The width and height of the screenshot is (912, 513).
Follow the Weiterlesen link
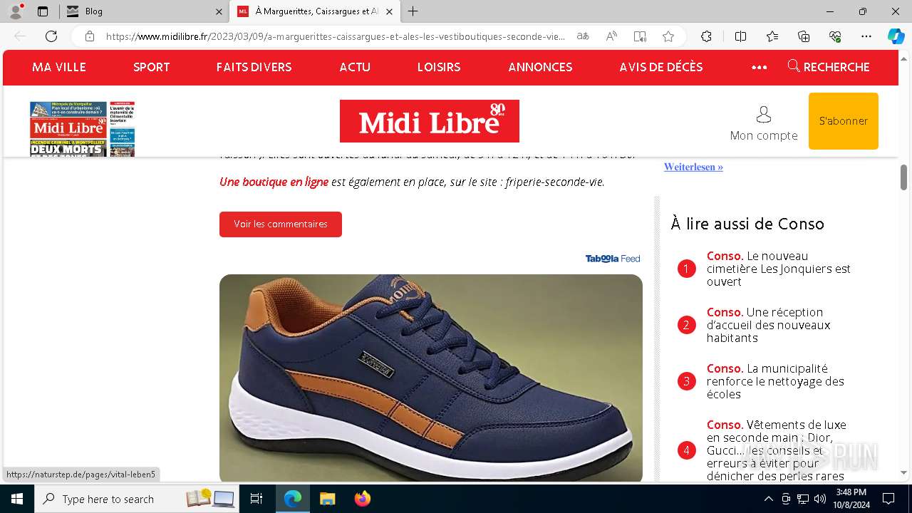tap(693, 167)
